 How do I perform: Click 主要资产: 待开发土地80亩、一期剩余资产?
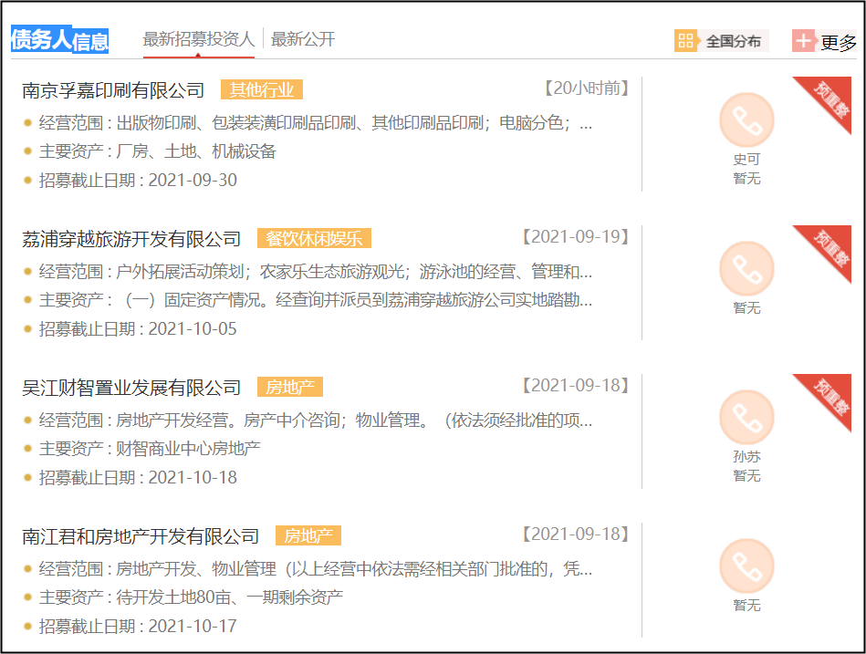191,597
